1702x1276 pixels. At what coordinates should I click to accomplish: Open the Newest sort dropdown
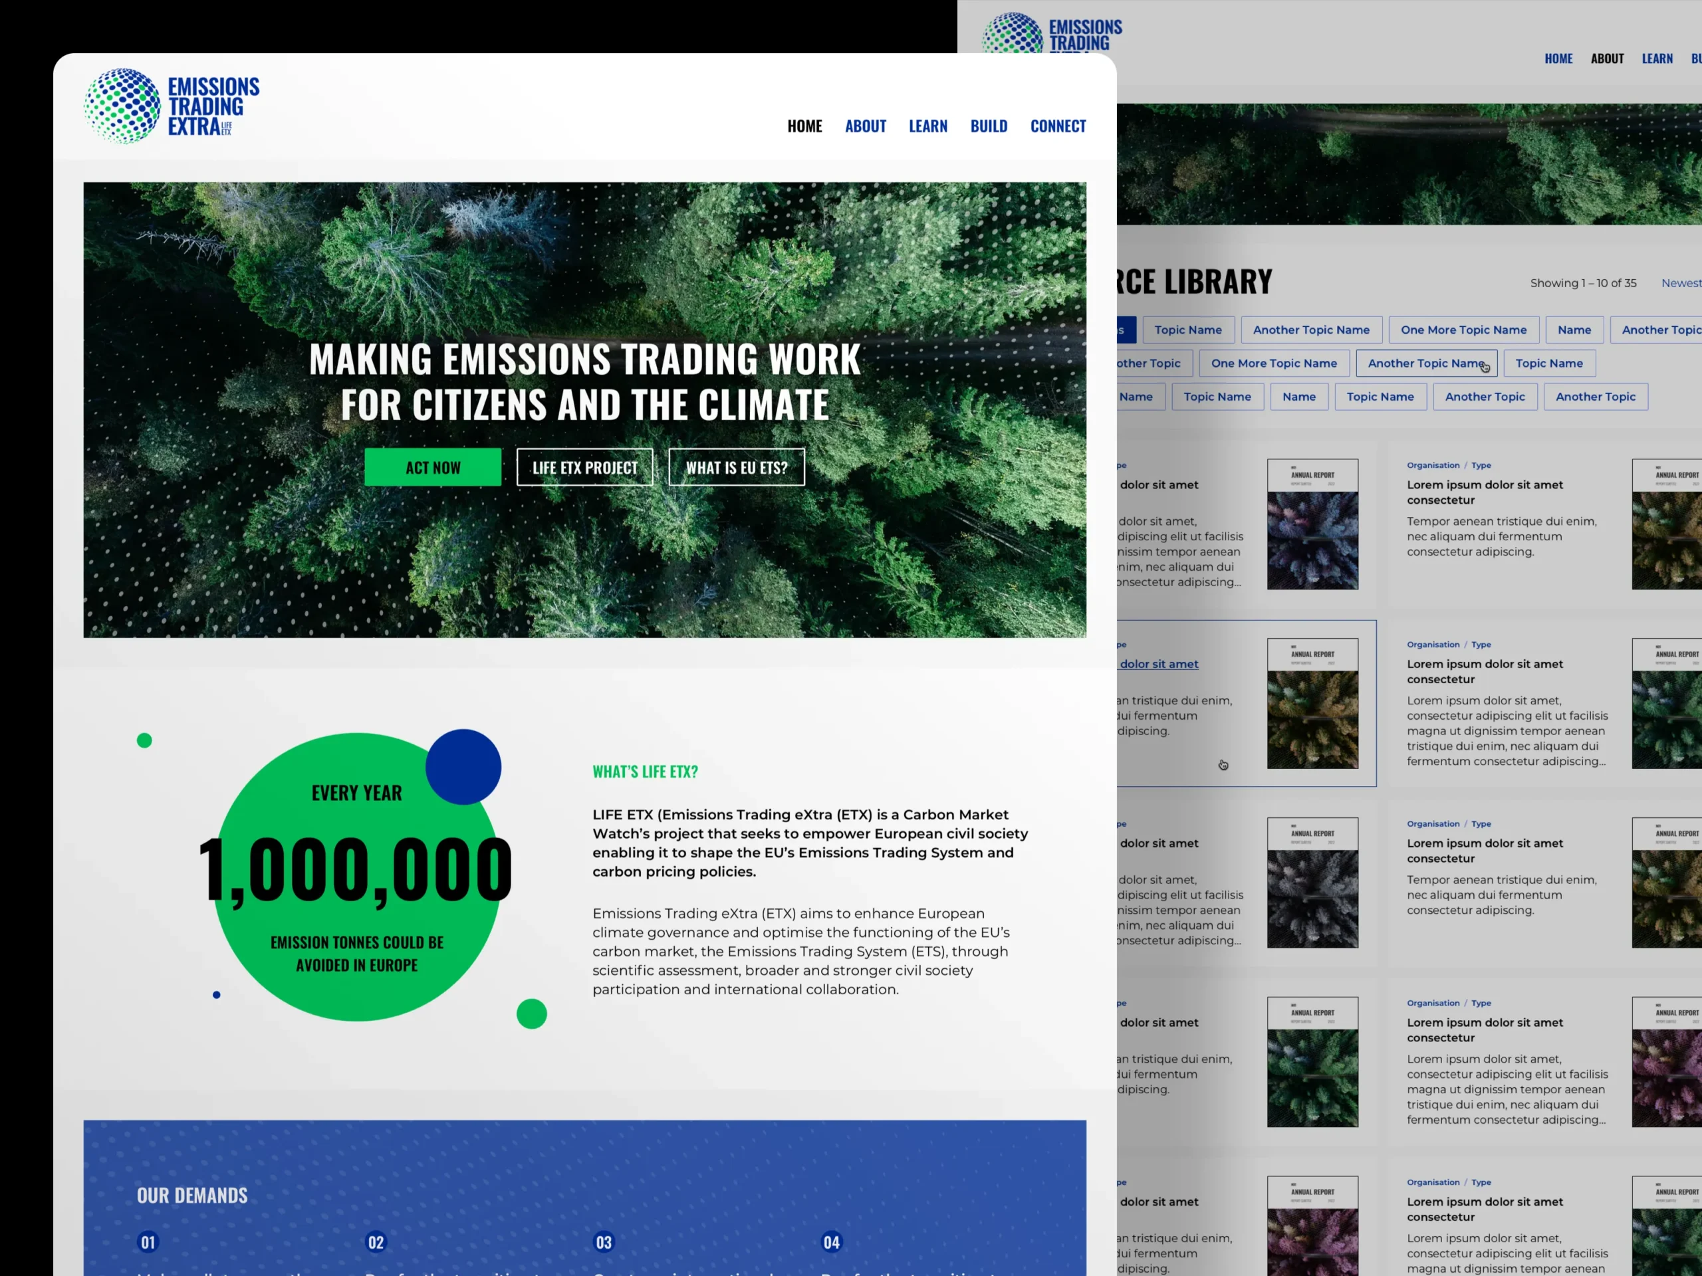(x=1681, y=283)
